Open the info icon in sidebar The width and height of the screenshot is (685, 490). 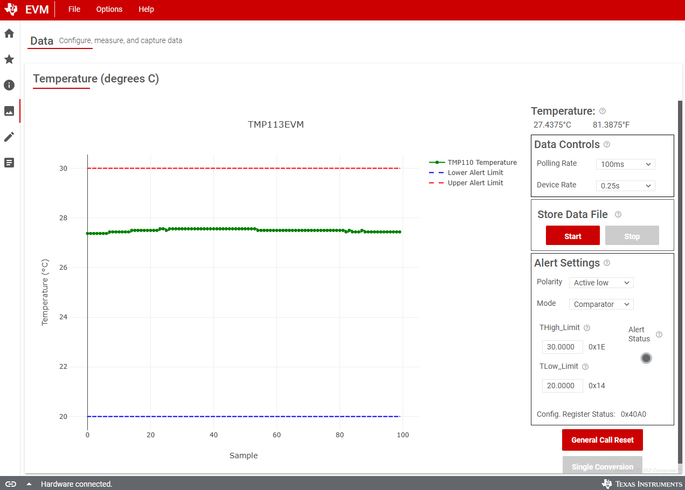9,85
